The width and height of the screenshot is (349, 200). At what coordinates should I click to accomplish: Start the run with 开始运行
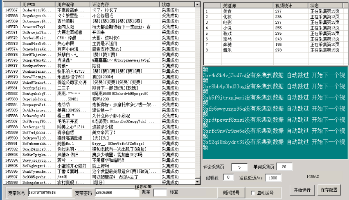coord(302,190)
